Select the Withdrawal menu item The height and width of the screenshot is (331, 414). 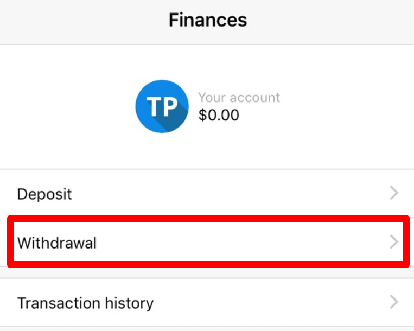(x=207, y=242)
